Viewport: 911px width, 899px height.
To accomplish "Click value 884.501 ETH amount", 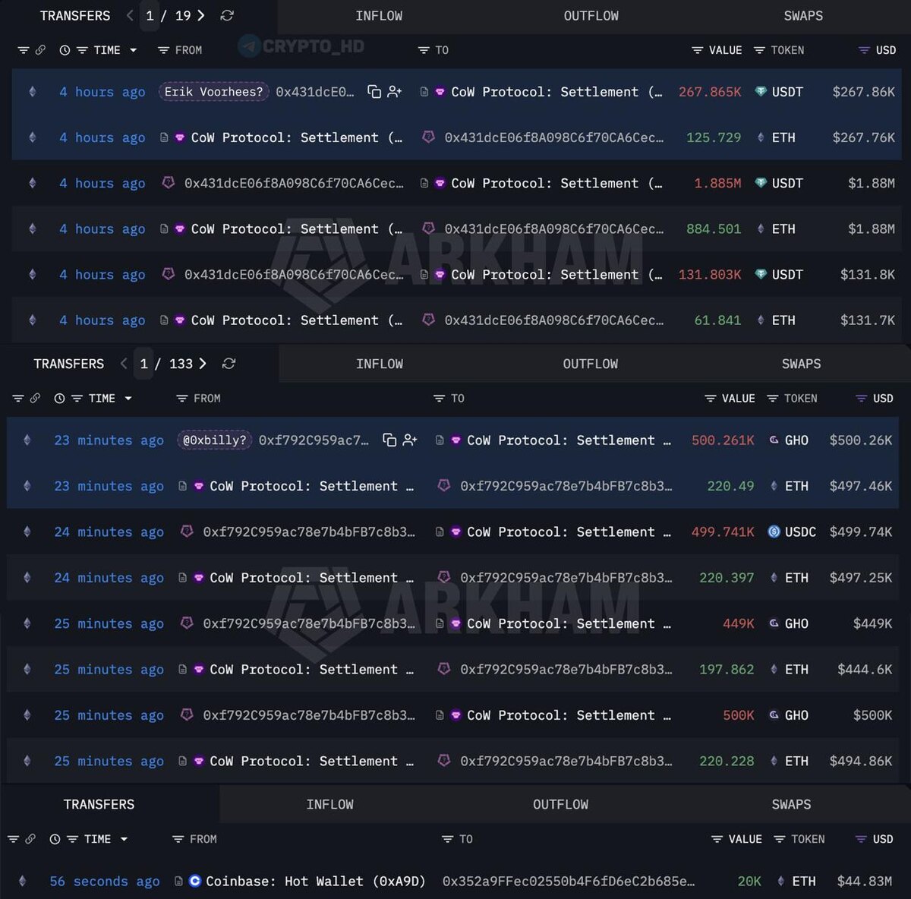I will [714, 229].
